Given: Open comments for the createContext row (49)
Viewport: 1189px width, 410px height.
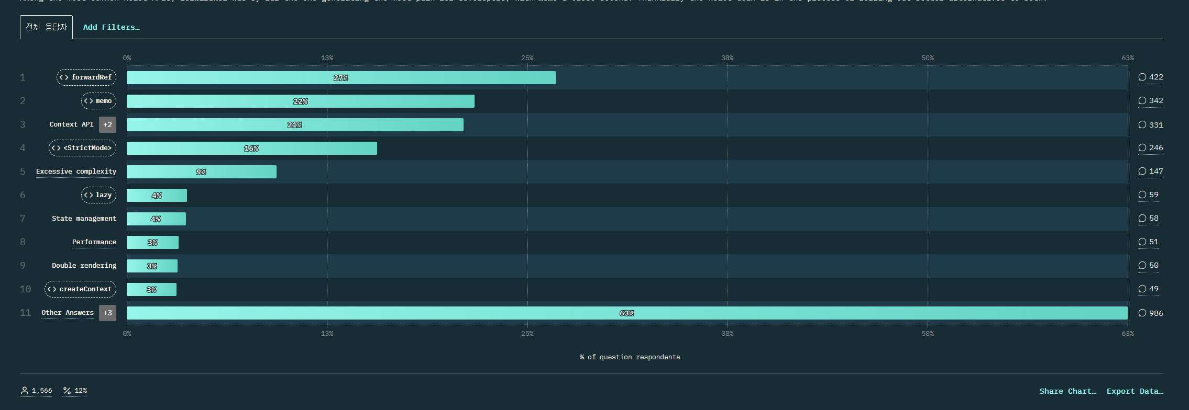Looking at the screenshot, I should (x=1148, y=289).
